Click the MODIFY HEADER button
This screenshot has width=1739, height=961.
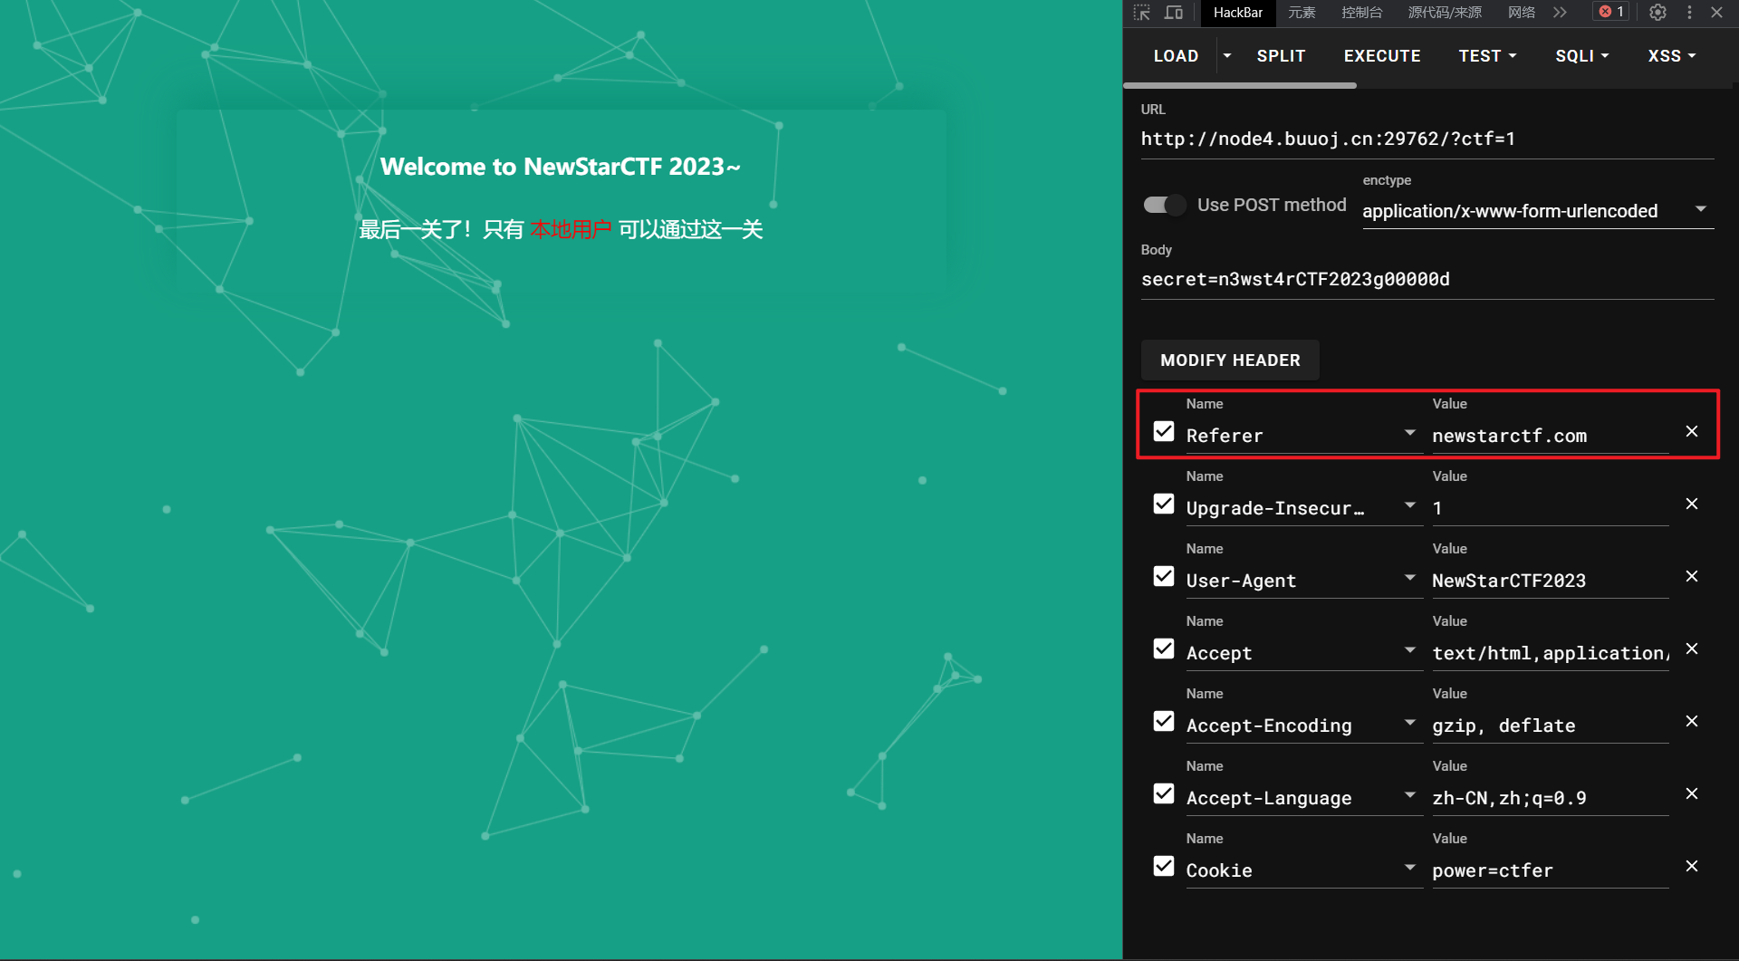tap(1230, 360)
